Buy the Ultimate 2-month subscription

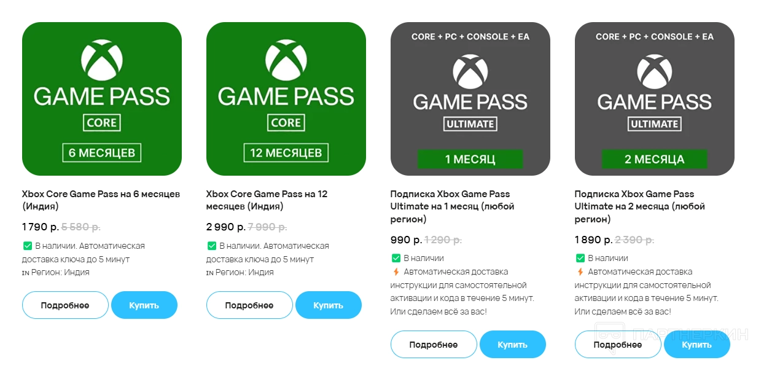tap(696, 345)
